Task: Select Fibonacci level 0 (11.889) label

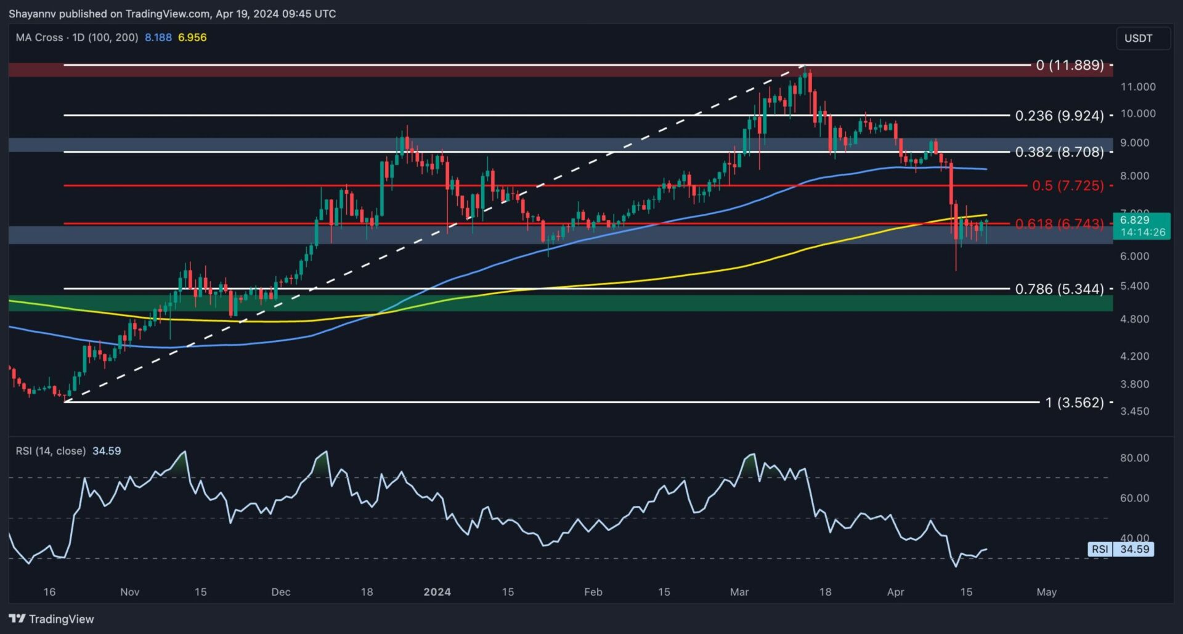Action: 1070,65
